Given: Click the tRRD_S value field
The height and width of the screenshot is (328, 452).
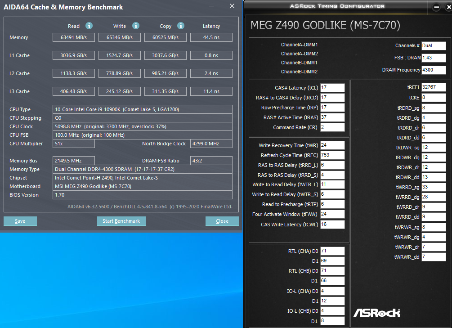Looking at the screenshot, I should 332,175.
